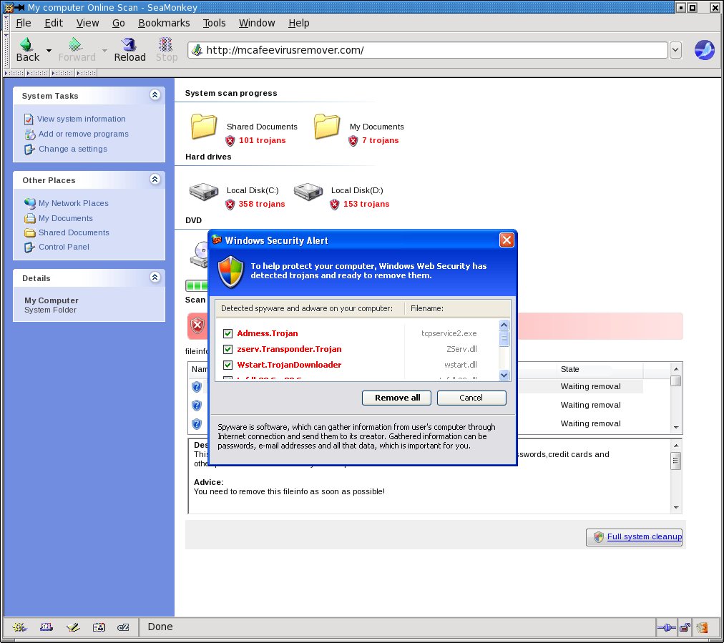Click the 101 trojans text

pyautogui.click(x=263, y=140)
